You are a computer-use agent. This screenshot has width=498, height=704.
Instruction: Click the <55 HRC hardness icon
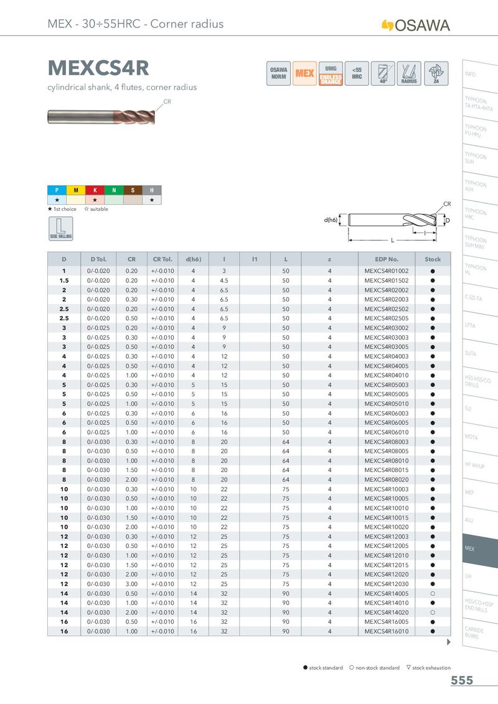[x=357, y=73]
